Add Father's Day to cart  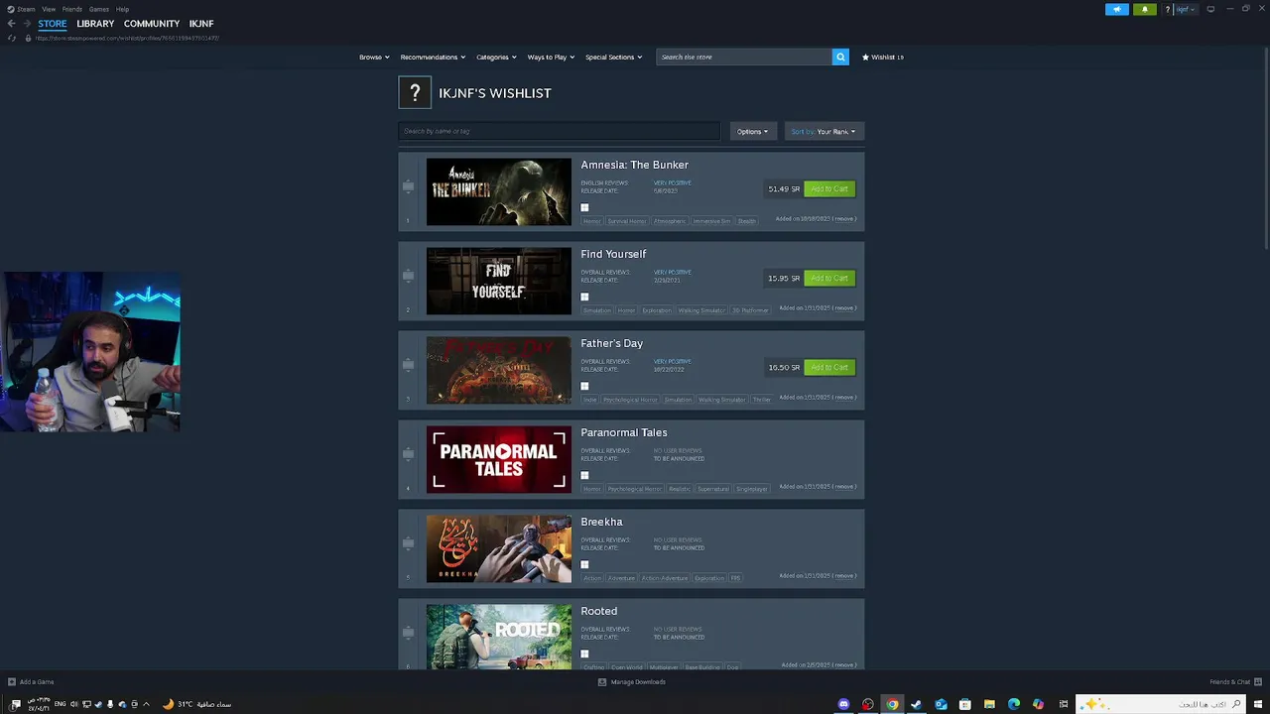828,367
